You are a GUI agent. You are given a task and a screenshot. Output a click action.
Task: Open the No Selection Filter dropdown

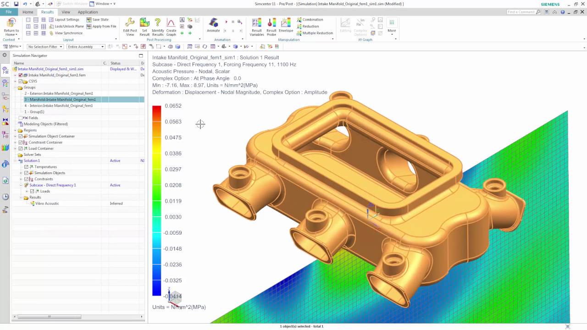[45, 47]
